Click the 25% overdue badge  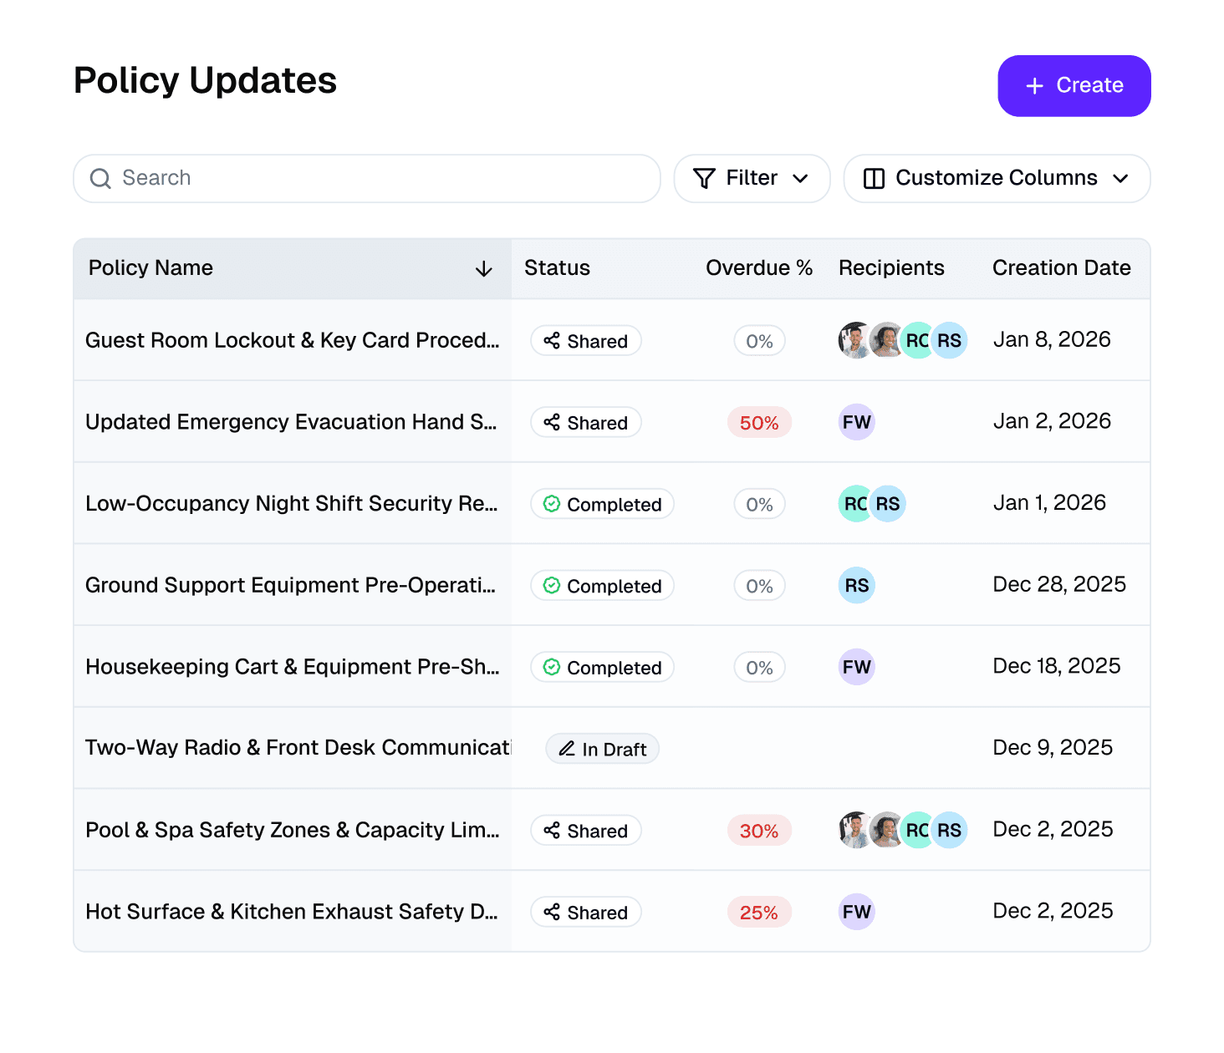pos(759,913)
